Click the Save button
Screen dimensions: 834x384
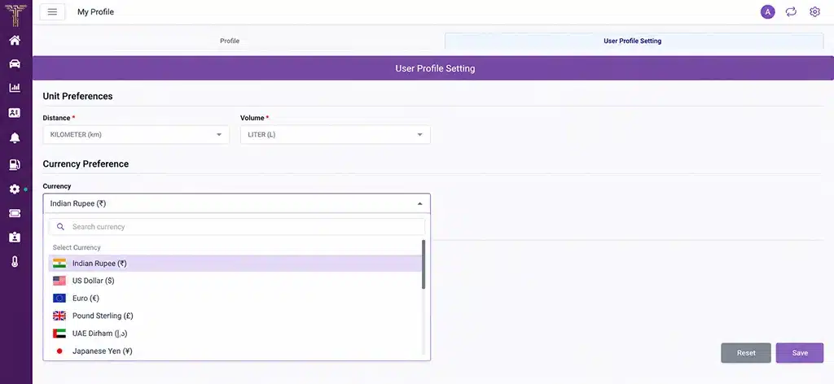click(x=800, y=353)
